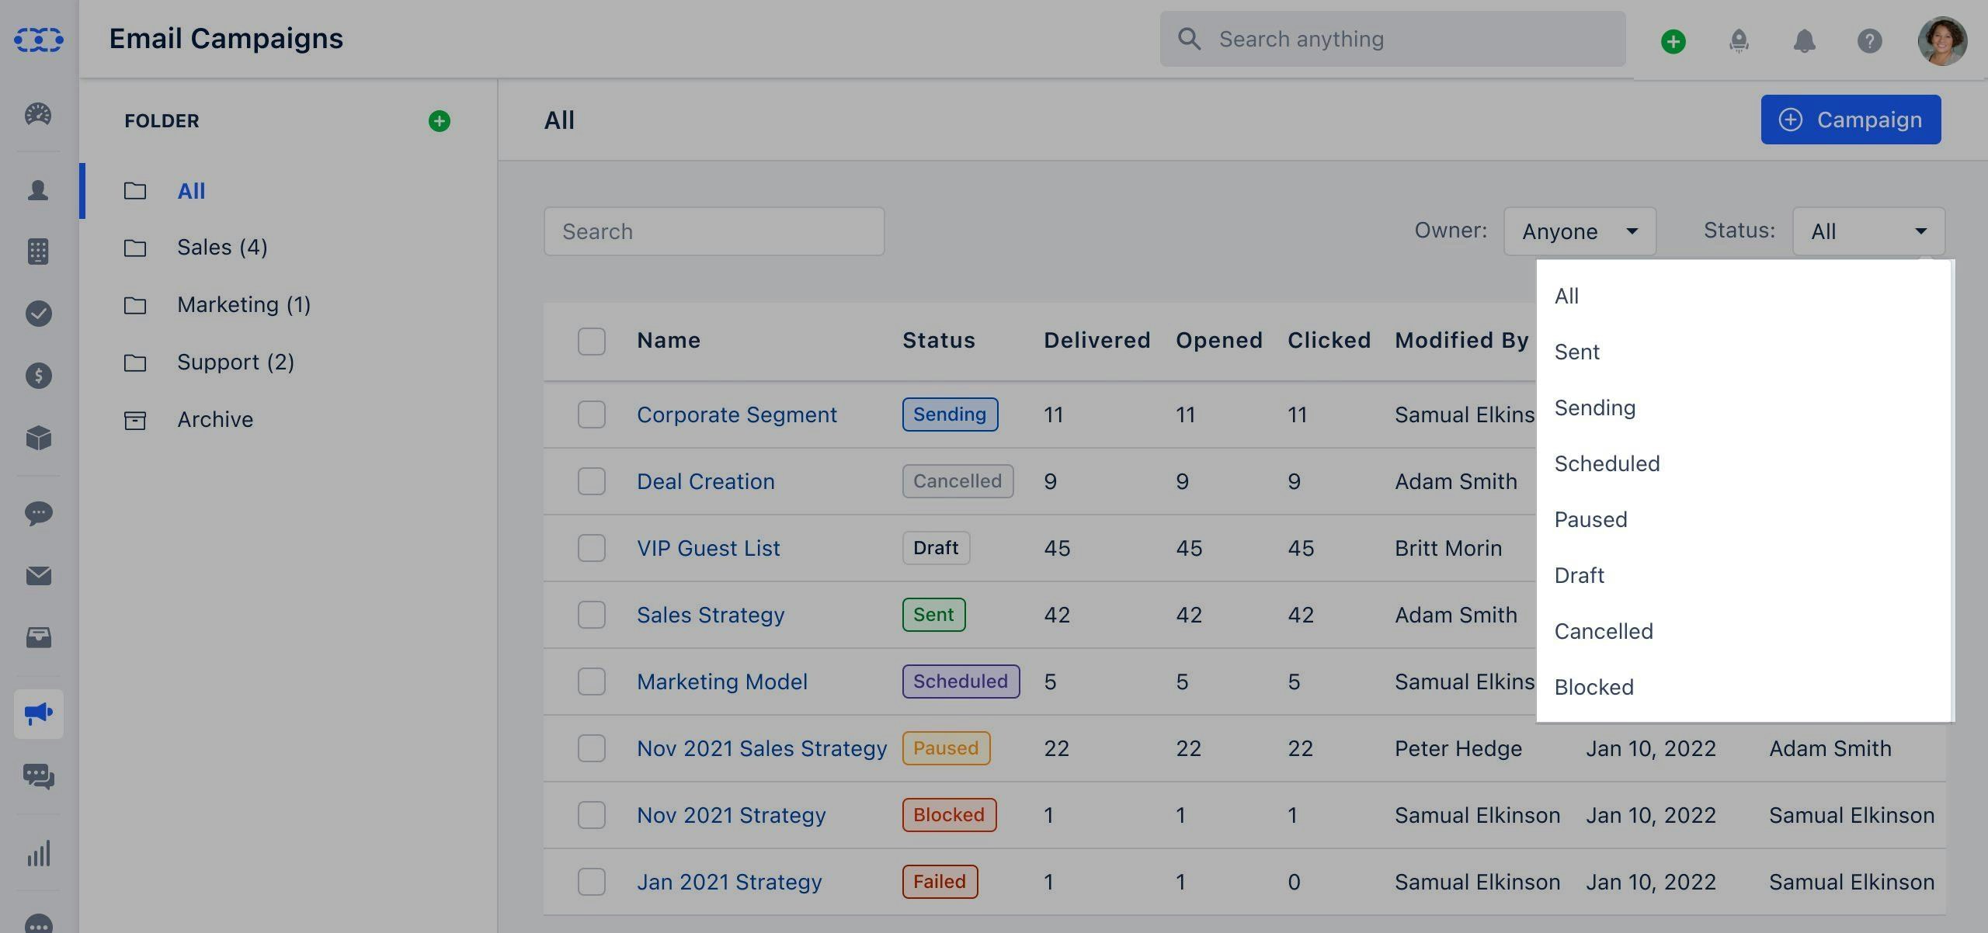
Task: Open the dashboard from the sidebar
Action: click(x=38, y=114)
